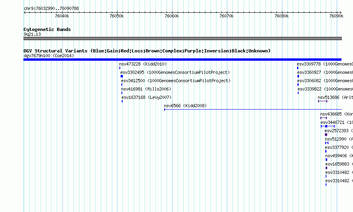Click the 76090k ruler position

(x=336, y=16)
